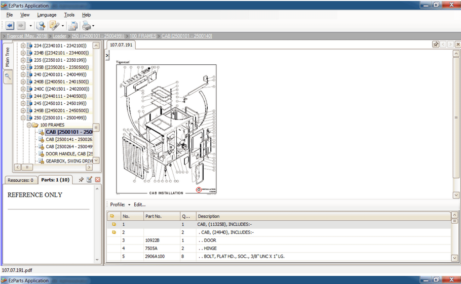The height and width of the screenshot is (284, 461).
Task: Click the DOOR HANDLE, CAB page icon
Action: pos(42,154)
